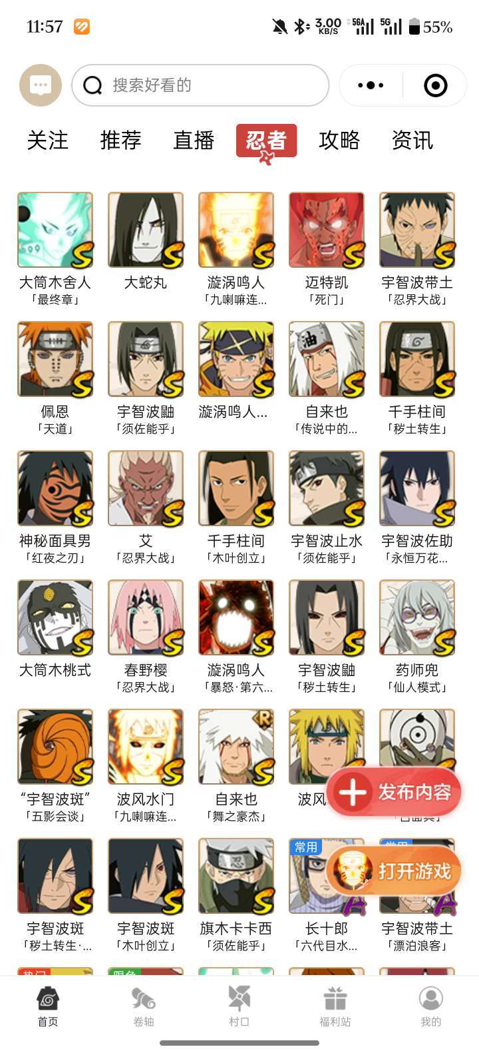Viewport: 479px width, 1055px height.
Task: Select ninja 大蛇丸 portrait
Action: pyautogui.click(x=146, y=230)
